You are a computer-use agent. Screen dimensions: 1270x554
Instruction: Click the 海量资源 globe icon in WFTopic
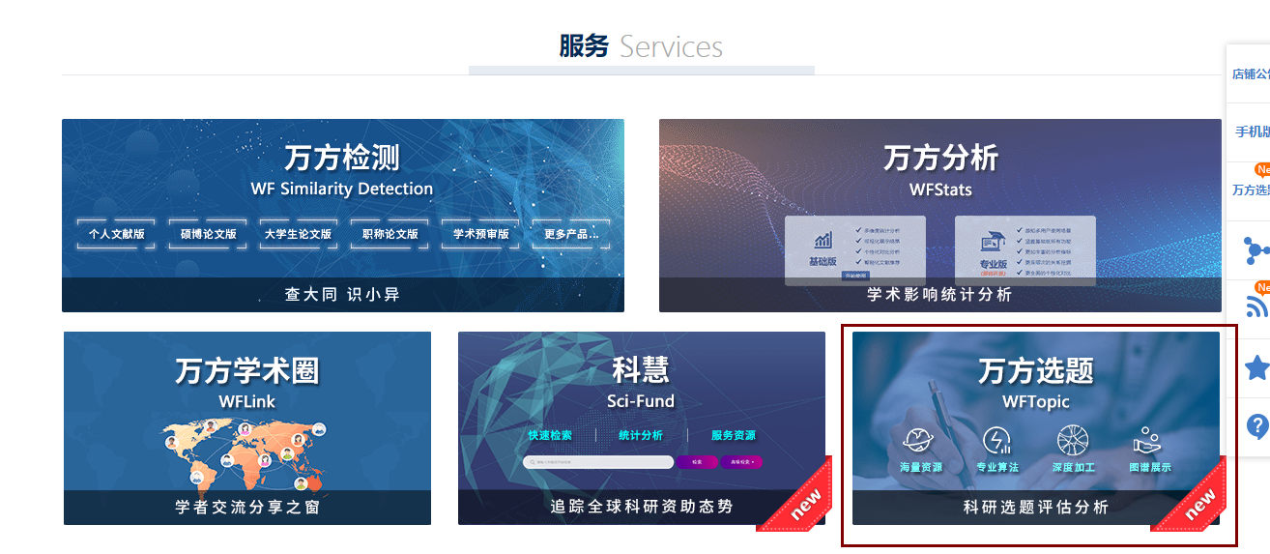pyautogui.click(x=919, y=441)
